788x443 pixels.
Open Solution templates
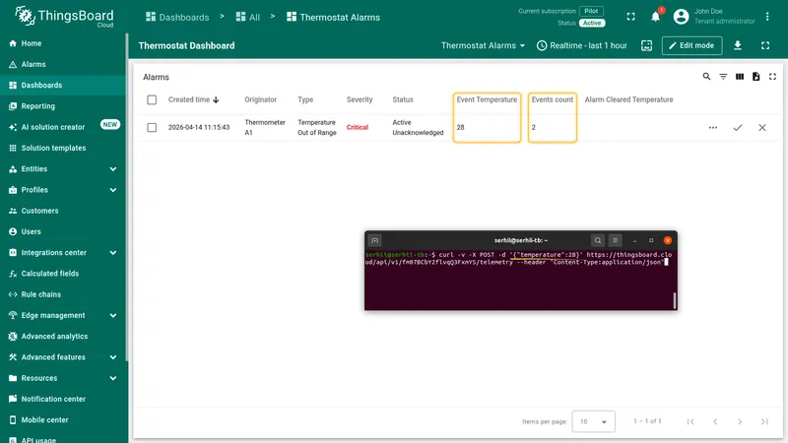coord(63,149)
